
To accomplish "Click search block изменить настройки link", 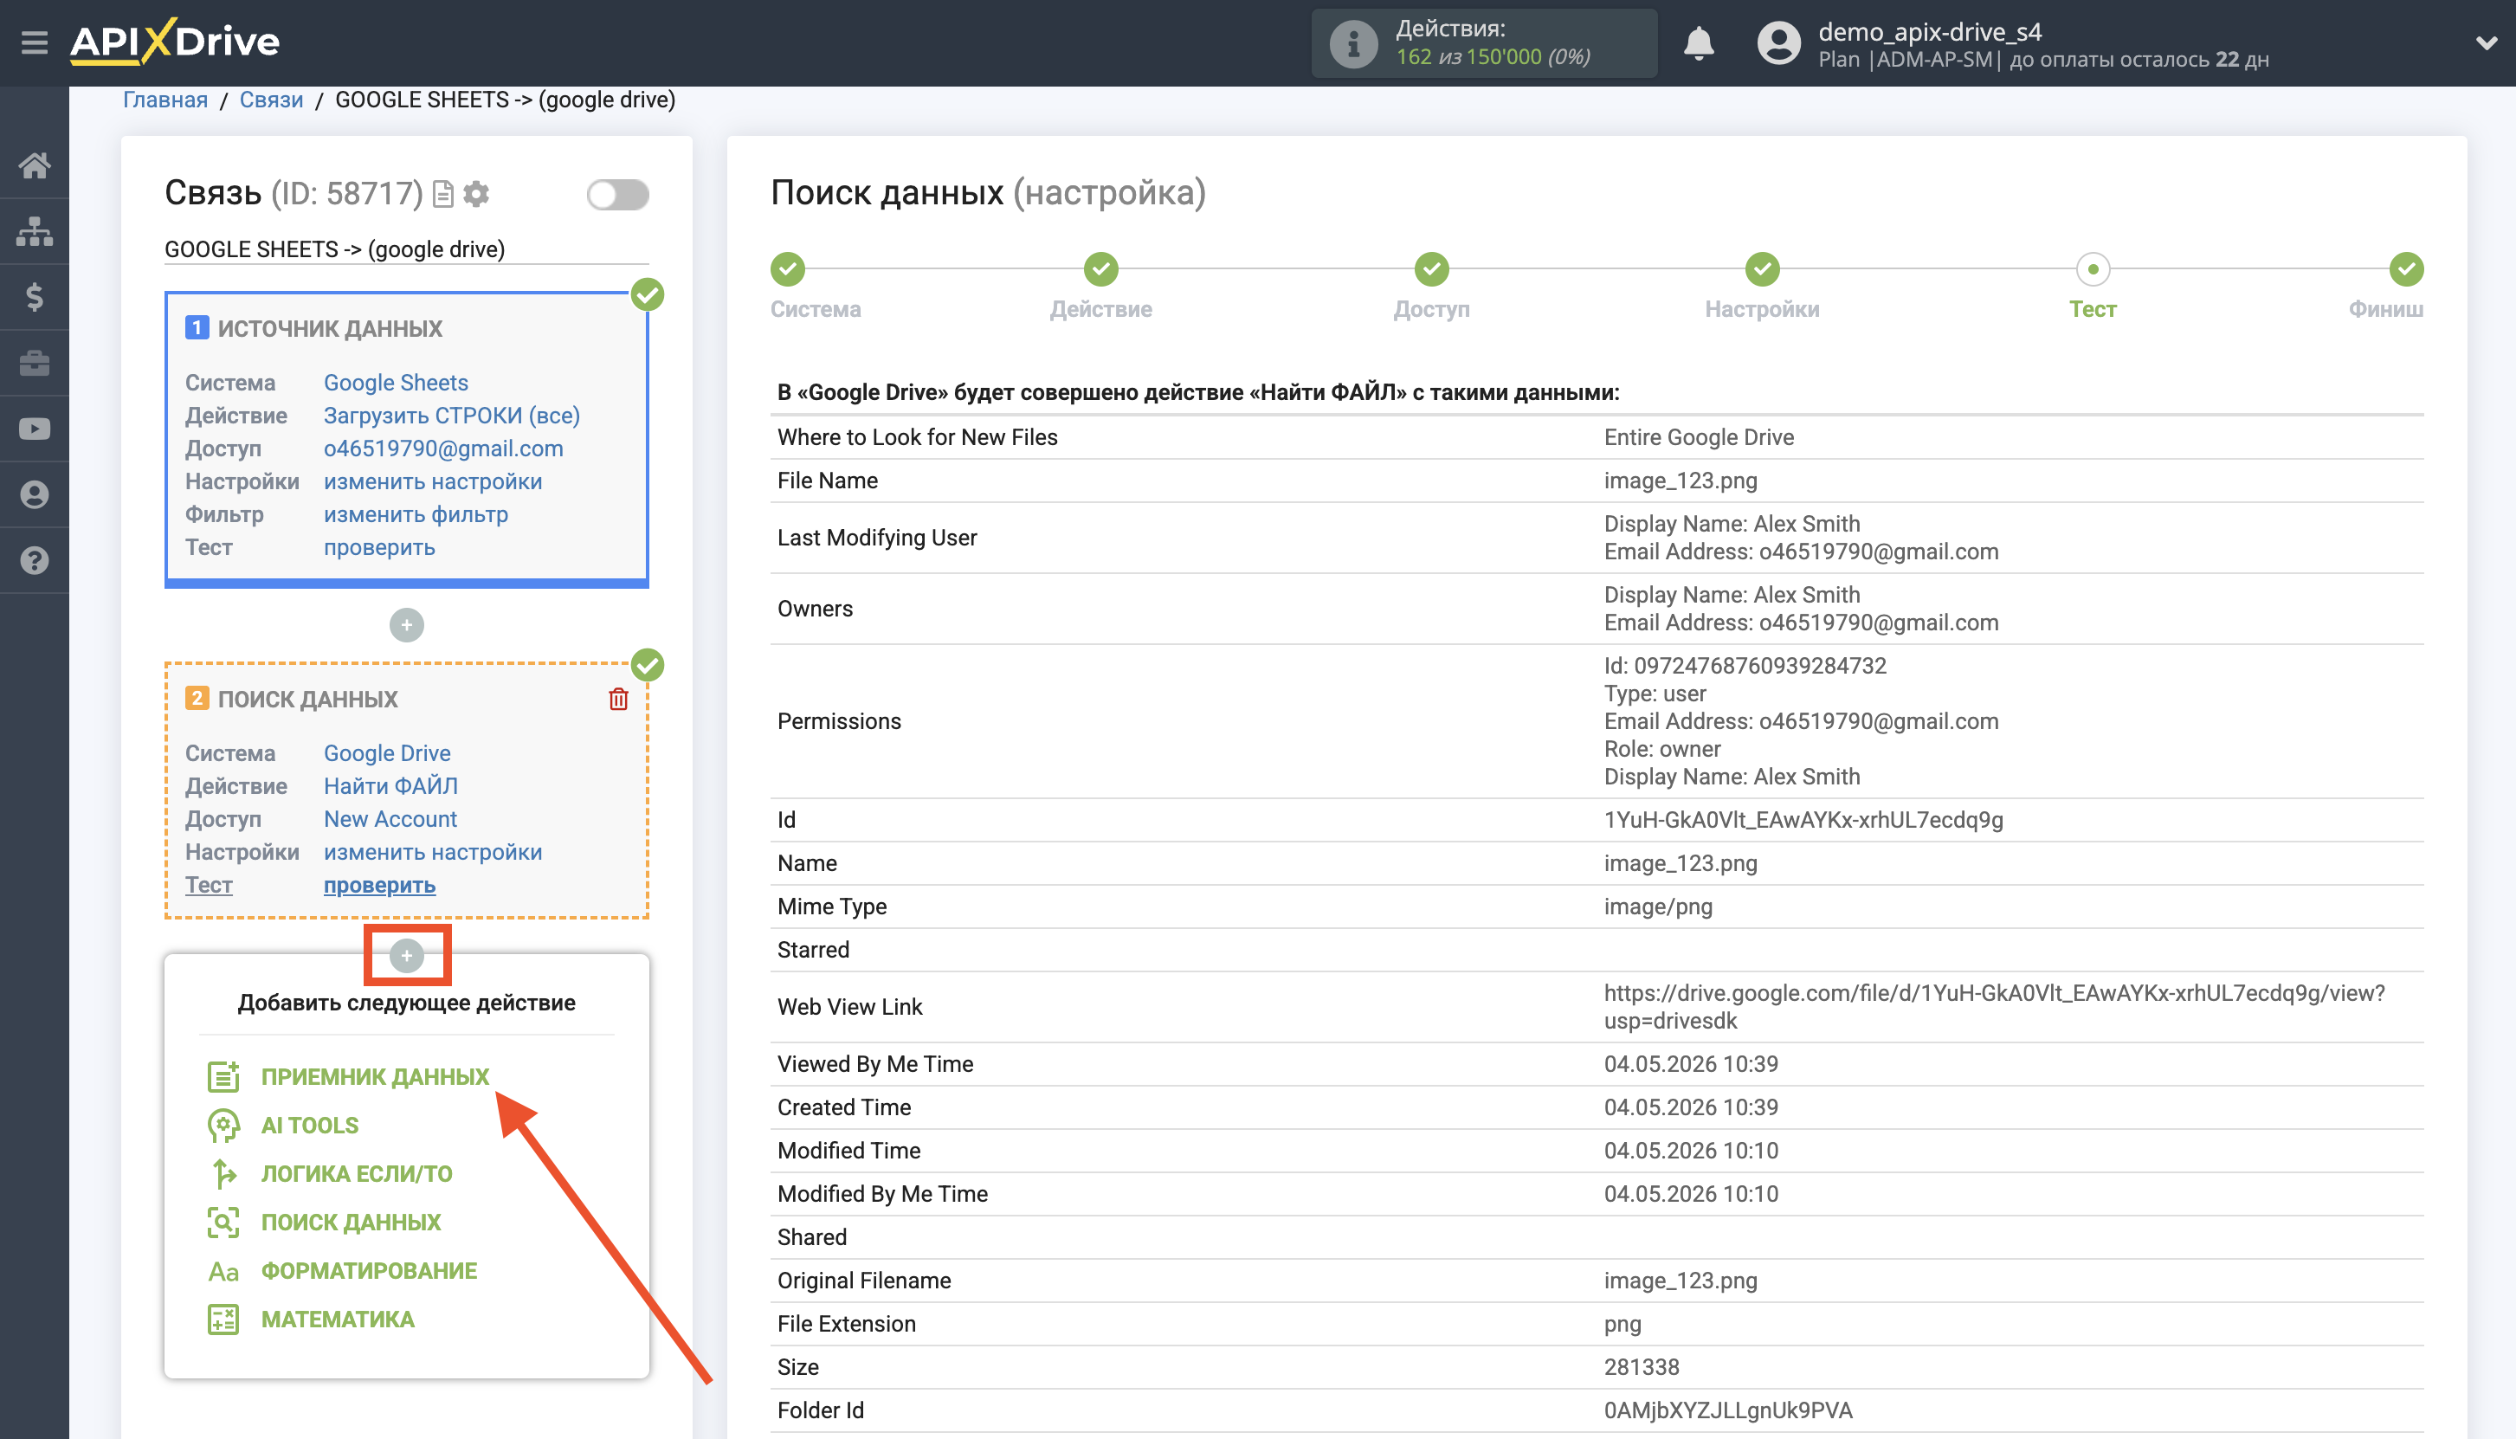I will point(433,852).
